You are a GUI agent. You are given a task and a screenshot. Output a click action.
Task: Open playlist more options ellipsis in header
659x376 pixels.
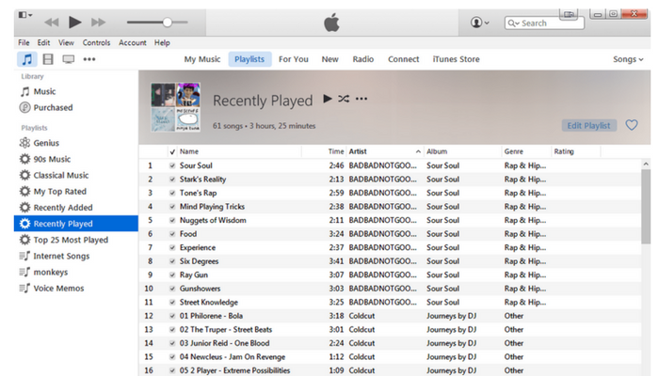[x=362, y=99]
